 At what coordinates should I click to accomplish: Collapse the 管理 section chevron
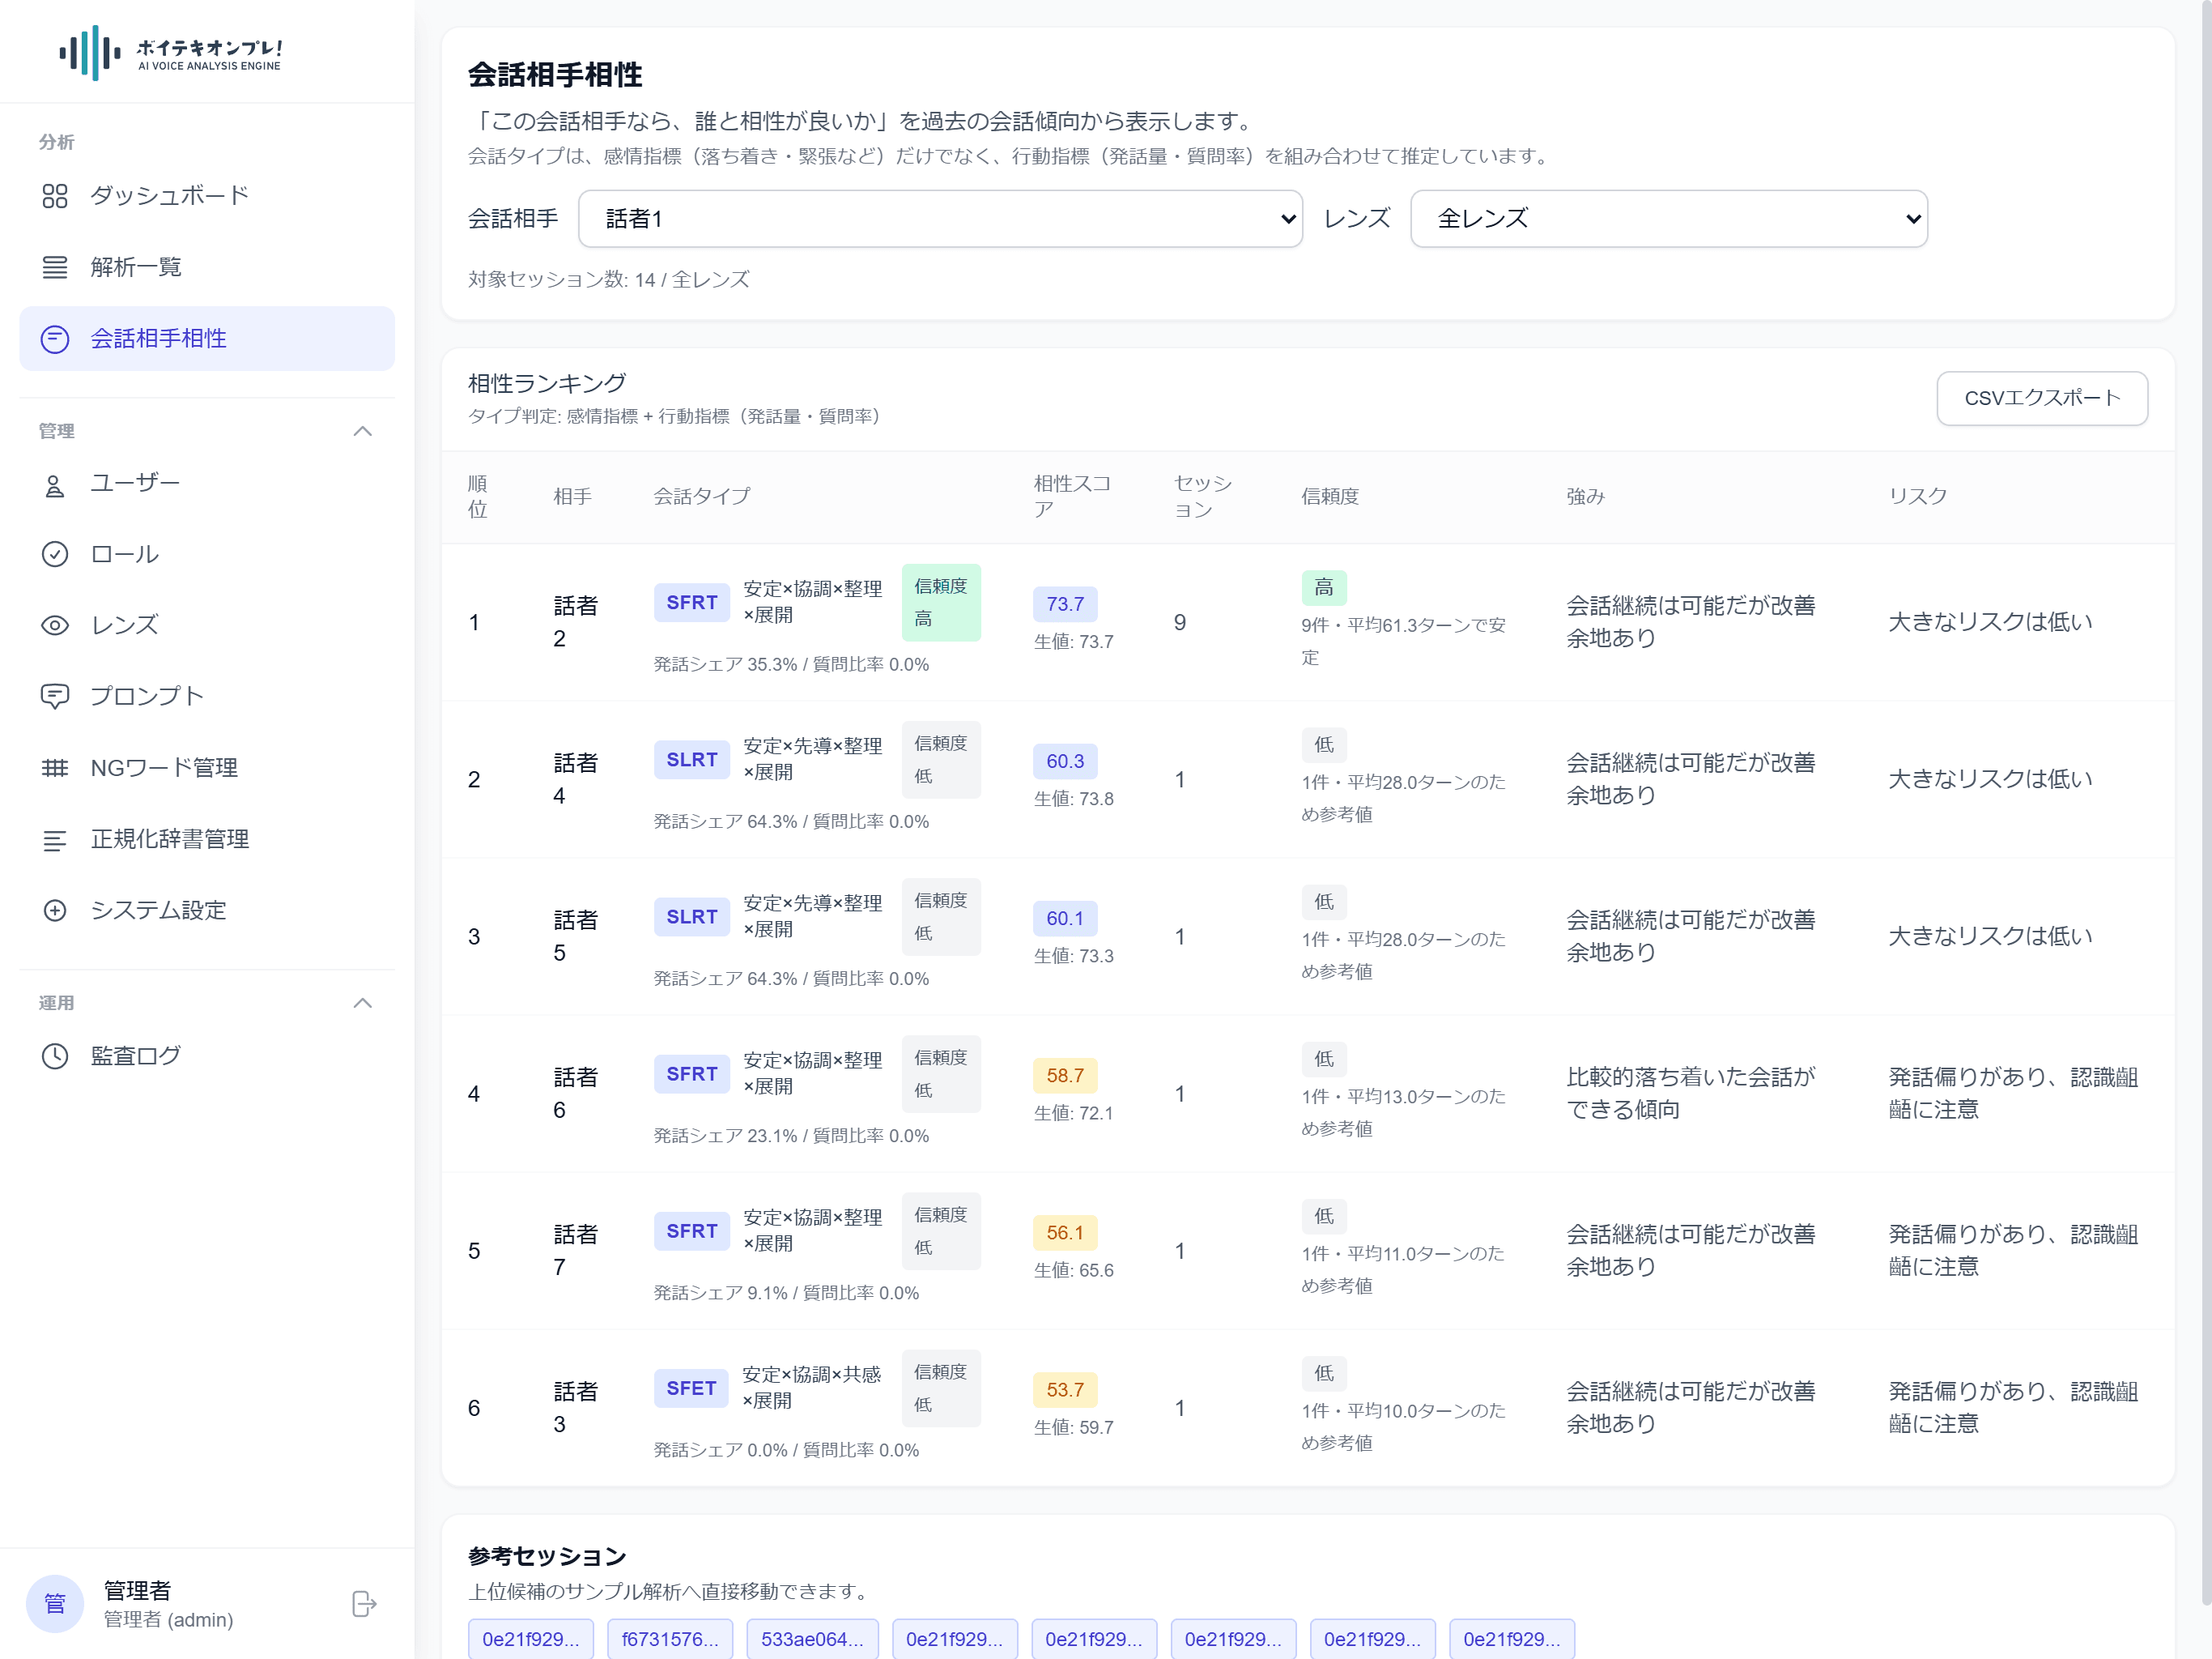363,431
